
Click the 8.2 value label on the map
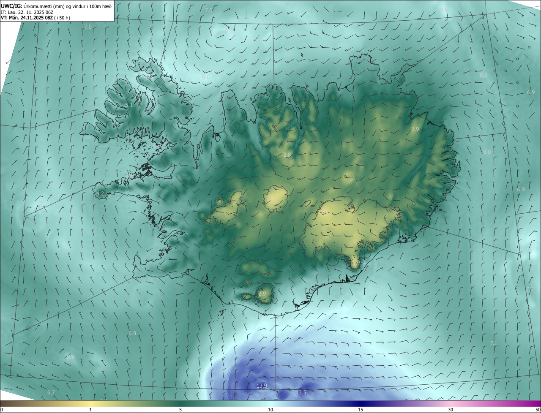tap(484, 75)
